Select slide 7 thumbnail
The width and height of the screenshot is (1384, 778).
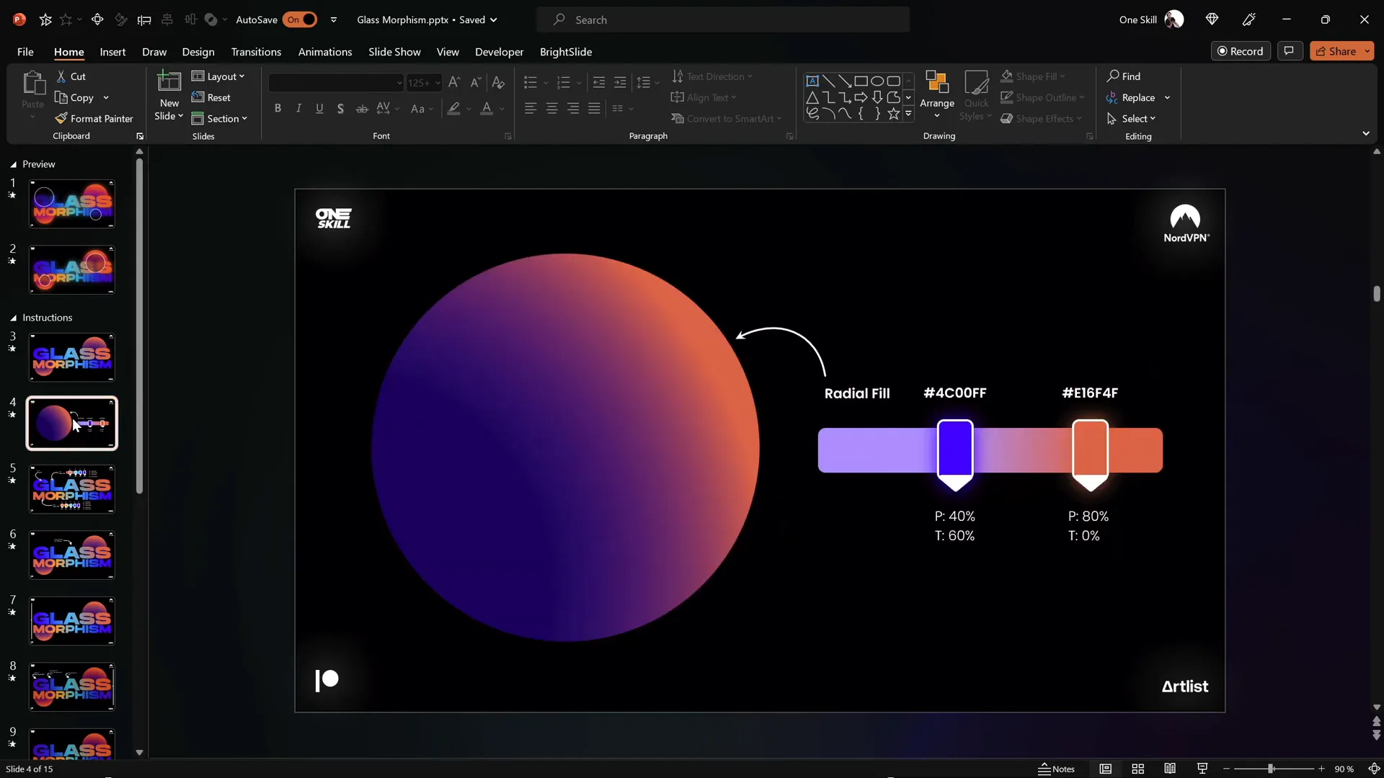click(x=71, y=620)
